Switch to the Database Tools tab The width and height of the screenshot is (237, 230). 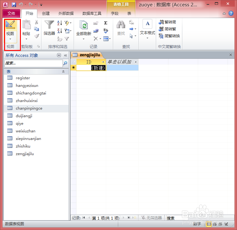click(92, 14)
